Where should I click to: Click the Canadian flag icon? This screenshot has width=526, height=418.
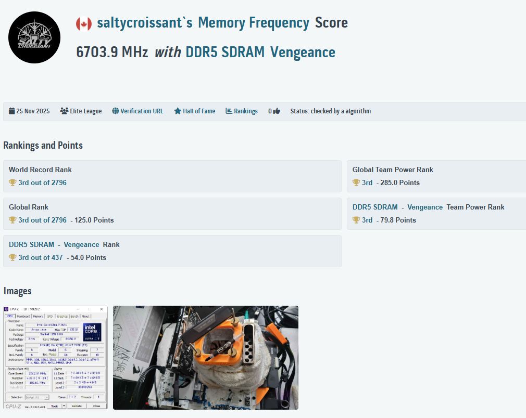click(84, 24)
